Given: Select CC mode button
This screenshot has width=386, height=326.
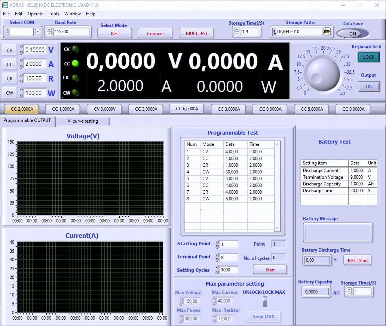Looking at the screenshot, I should point(9,64).
